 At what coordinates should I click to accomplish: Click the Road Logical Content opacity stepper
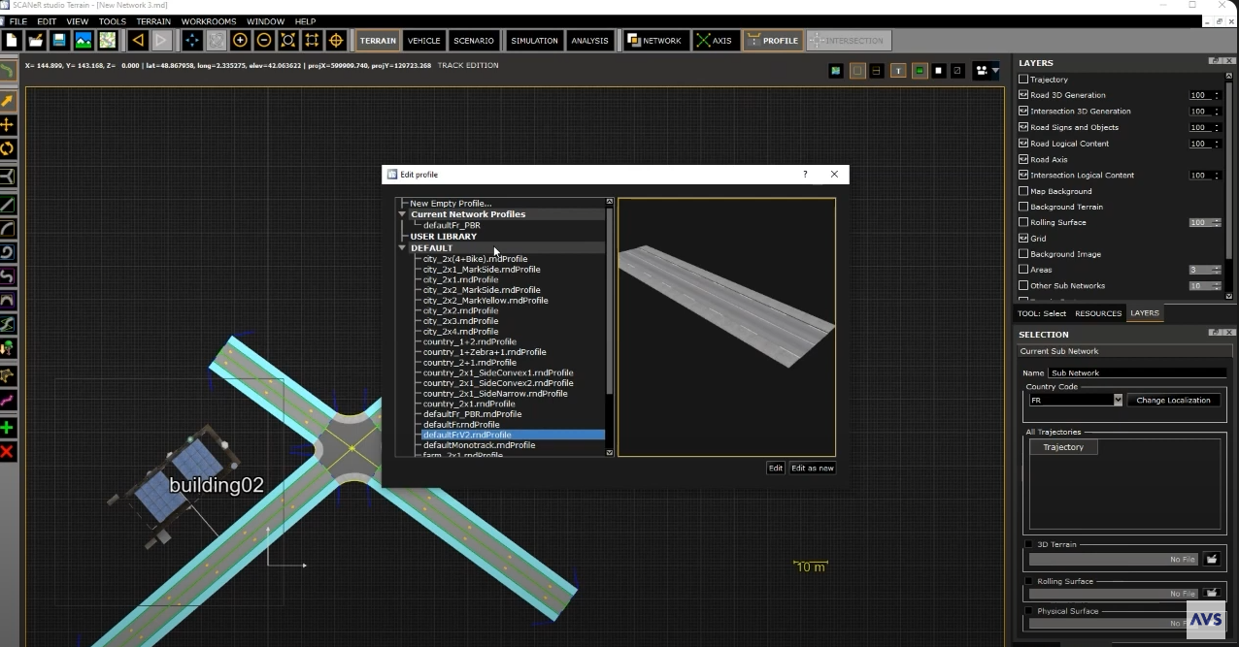[x=1217, y=144]
